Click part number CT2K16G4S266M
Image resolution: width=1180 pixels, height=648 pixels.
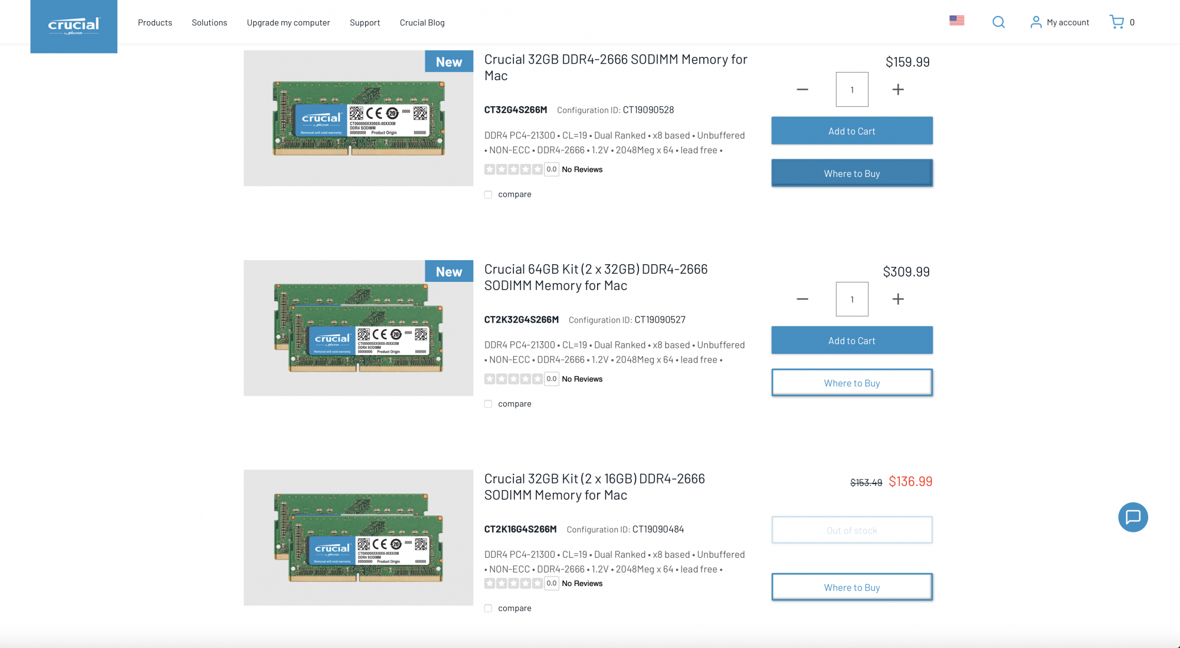click(x=520, y=529)
